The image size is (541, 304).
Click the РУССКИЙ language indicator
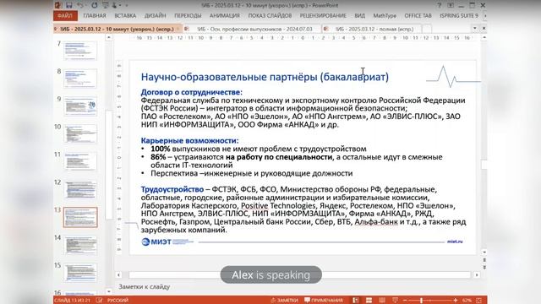click(x=118, y=301)
